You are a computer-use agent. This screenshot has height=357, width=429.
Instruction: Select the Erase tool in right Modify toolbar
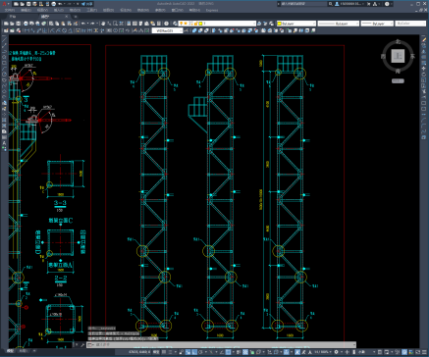click(x=424, y=39)
